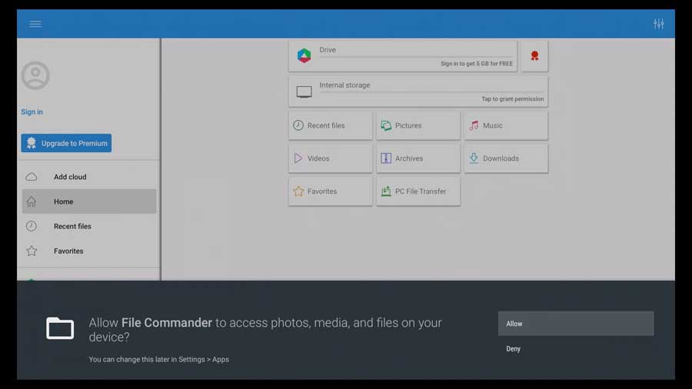
Task: Click the 'Archives' tile label
Action: click(x=409, y=158)
